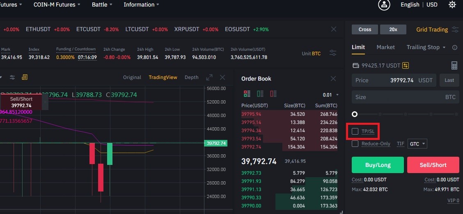Click the Sell/Short order label on chart
The height and width of the screenshot is (214, 463).
click(x=21, y=102)
